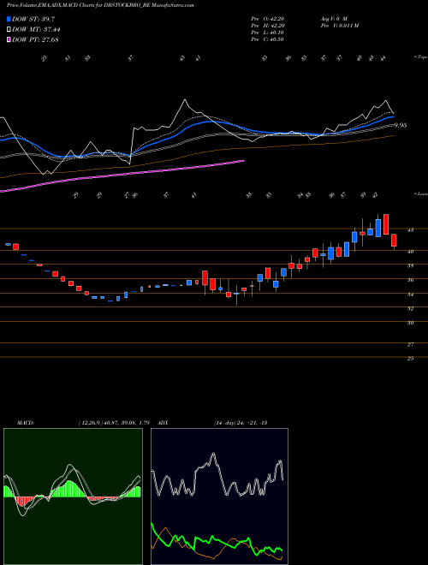Click the blue DOW ST legend swatch
The width and height of the screenshot is (428, 565).
click(9, 19)
